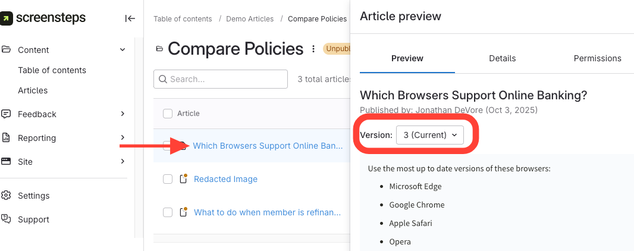Click the ScreenSteps logo

43,18
